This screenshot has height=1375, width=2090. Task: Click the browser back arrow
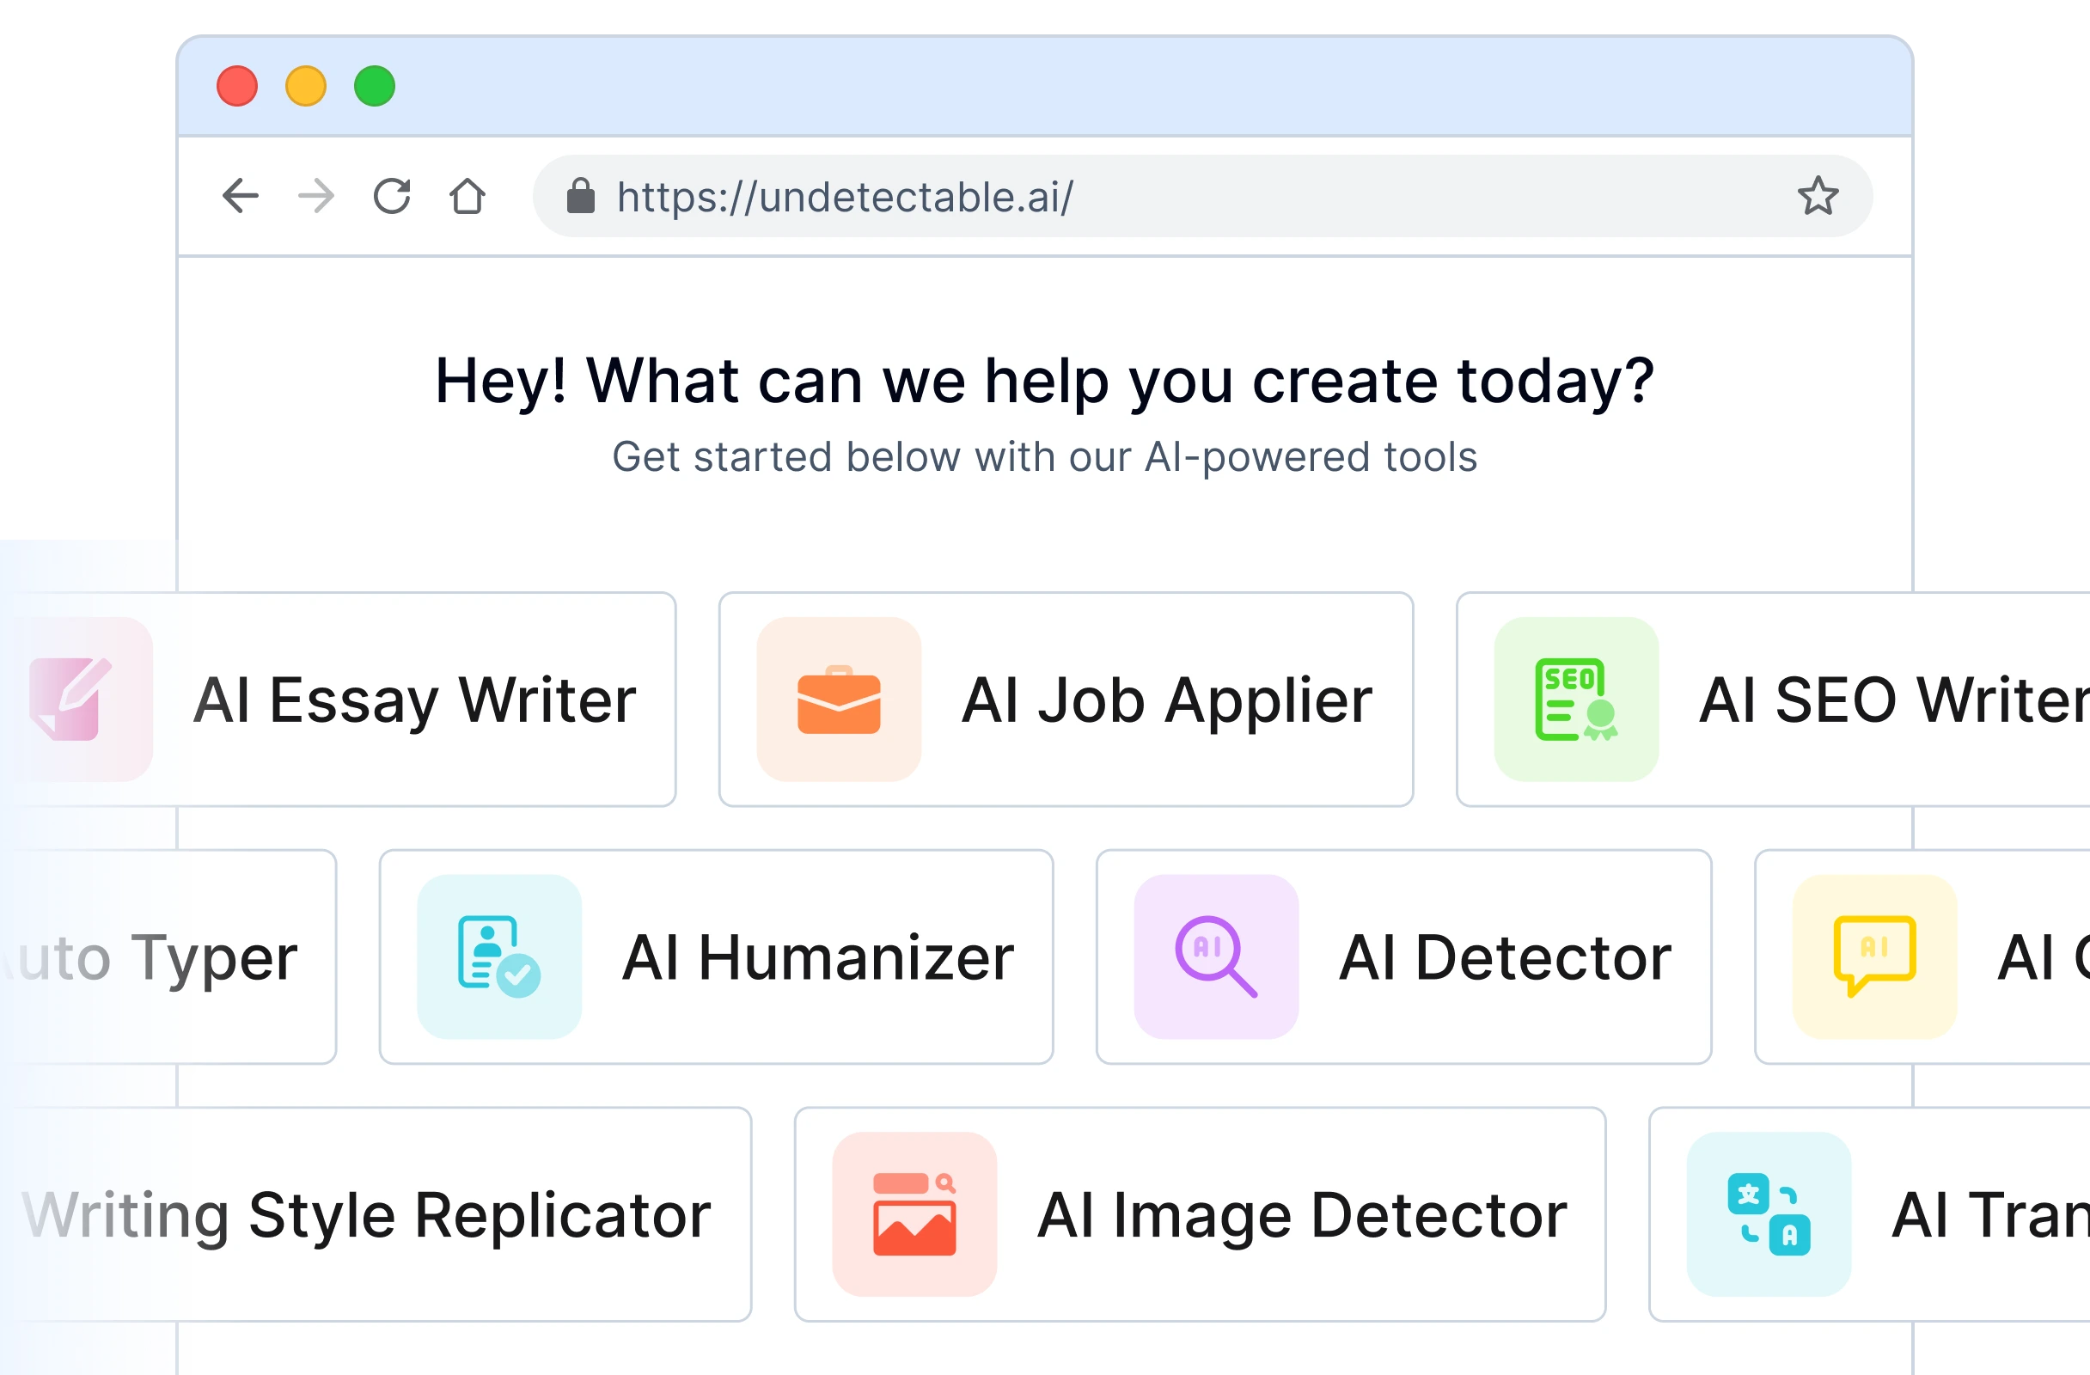pyautogui.click(x=240, y=196)
